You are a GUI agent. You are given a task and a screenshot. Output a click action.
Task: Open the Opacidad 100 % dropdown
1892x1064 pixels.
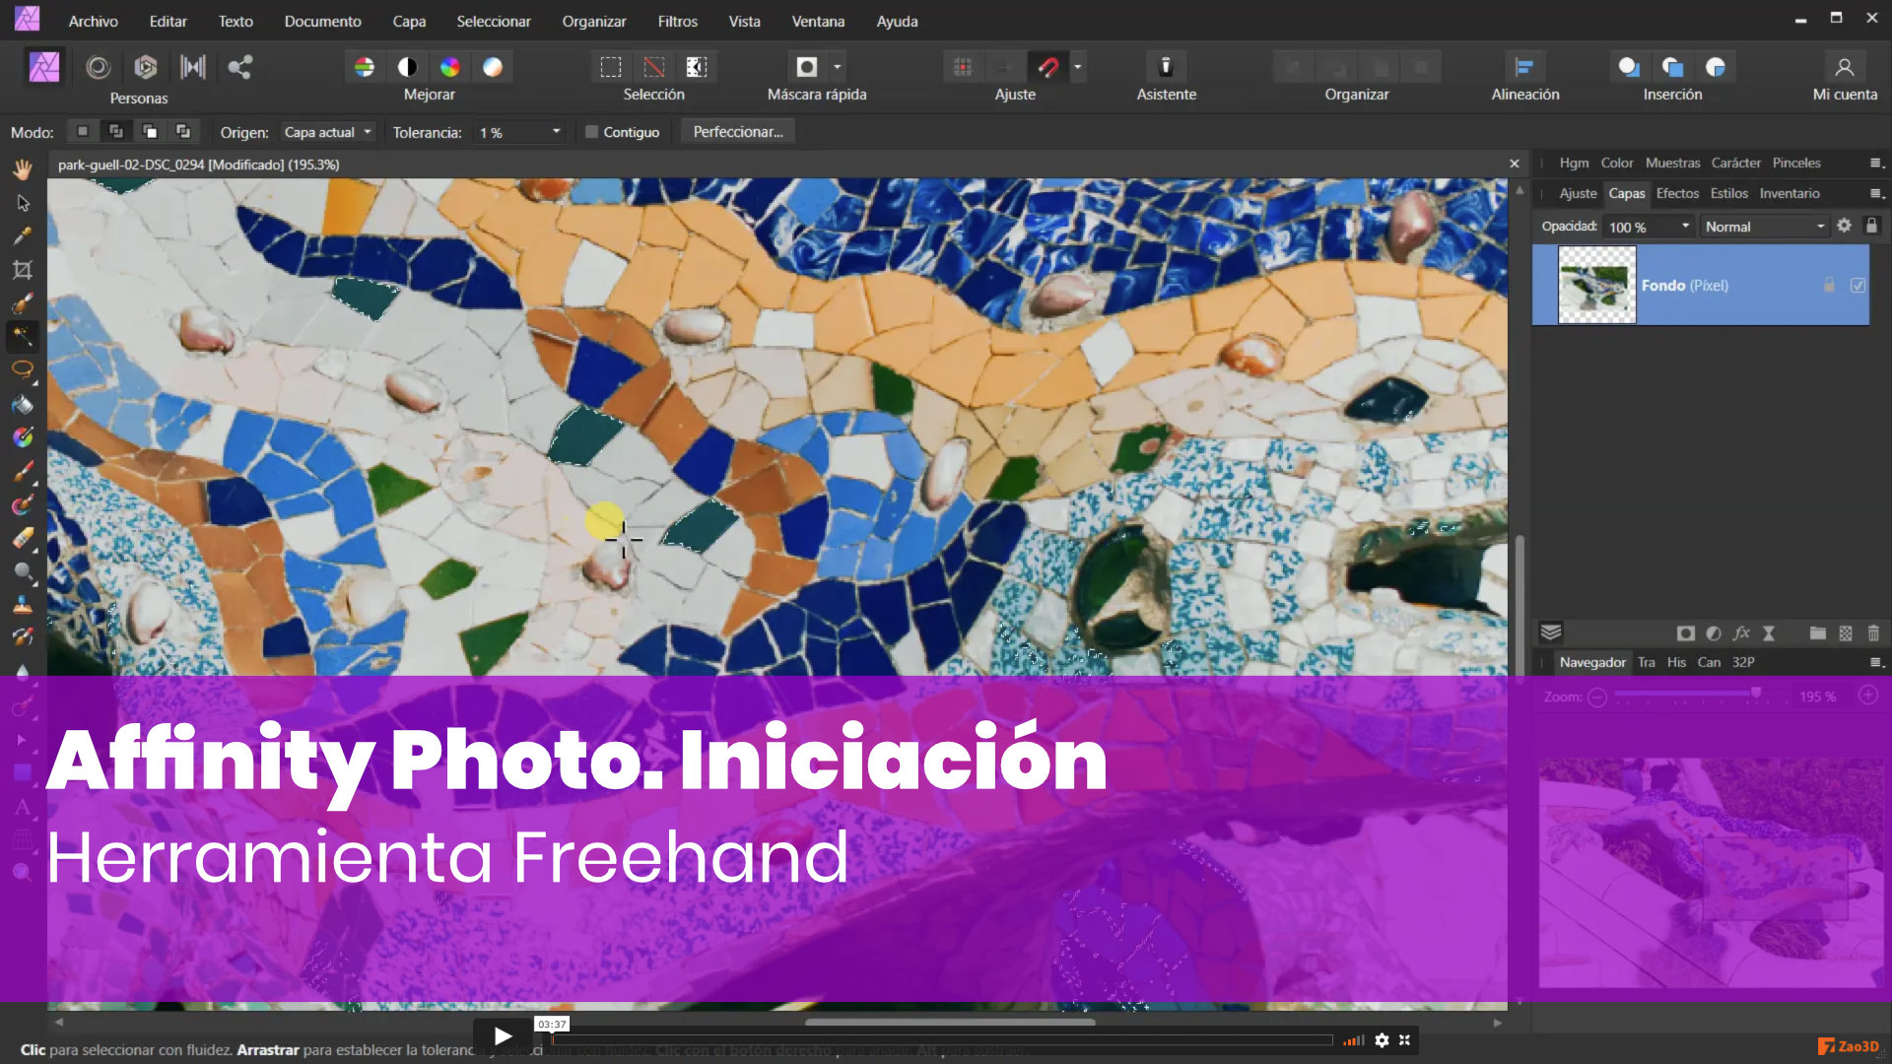(x=1649, y=227)
